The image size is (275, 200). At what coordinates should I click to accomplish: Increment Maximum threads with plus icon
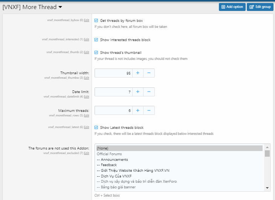[137, 110]
